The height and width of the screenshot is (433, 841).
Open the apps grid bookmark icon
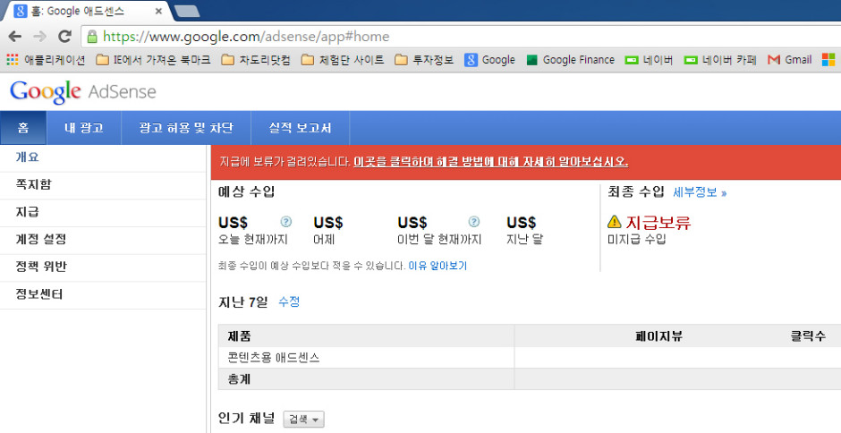13,60
